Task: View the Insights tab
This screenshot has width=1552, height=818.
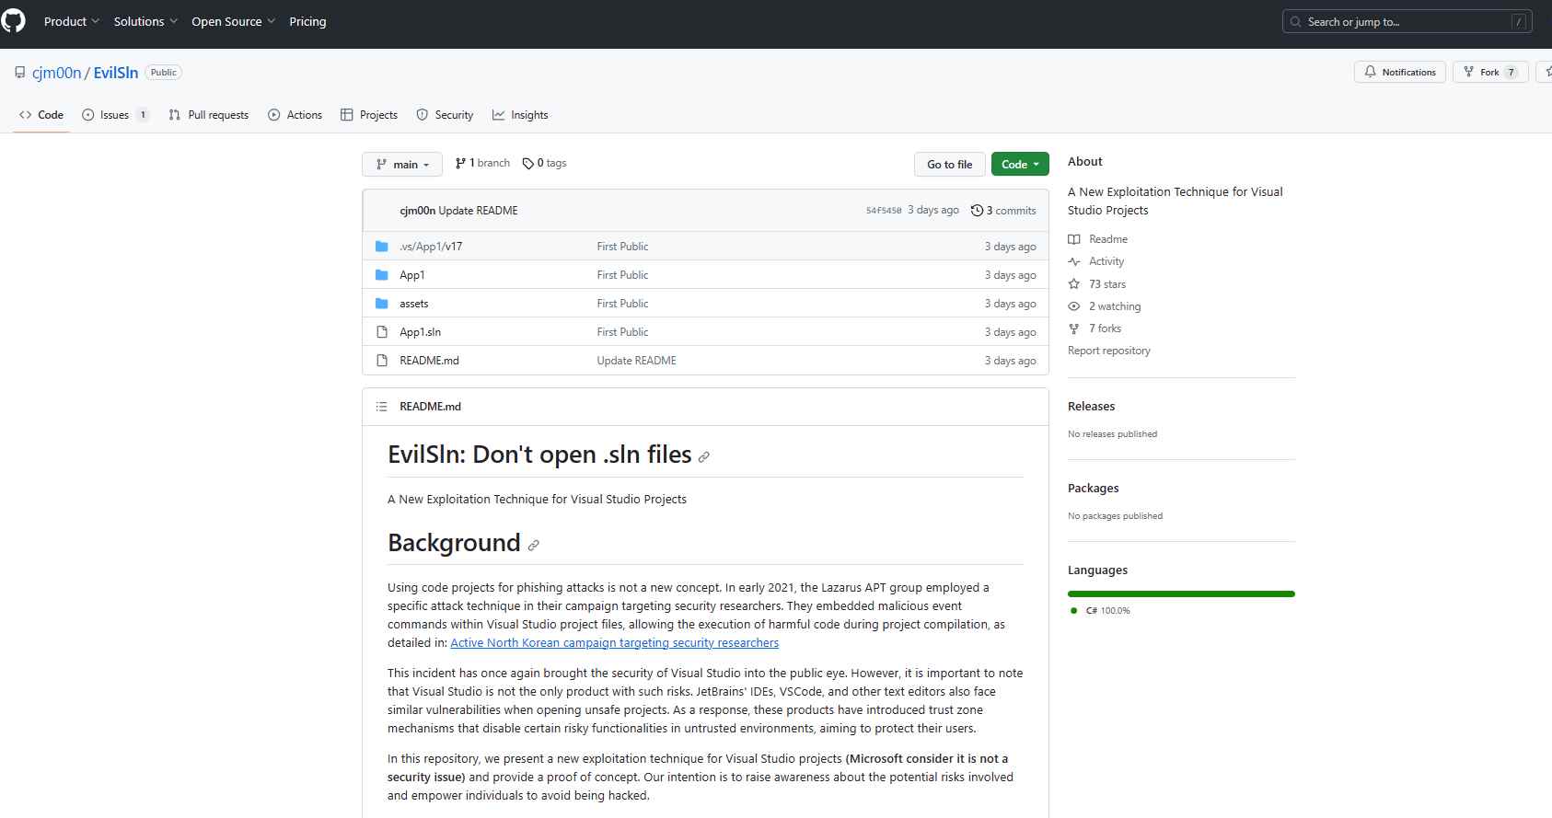Action: click(520, 115)
